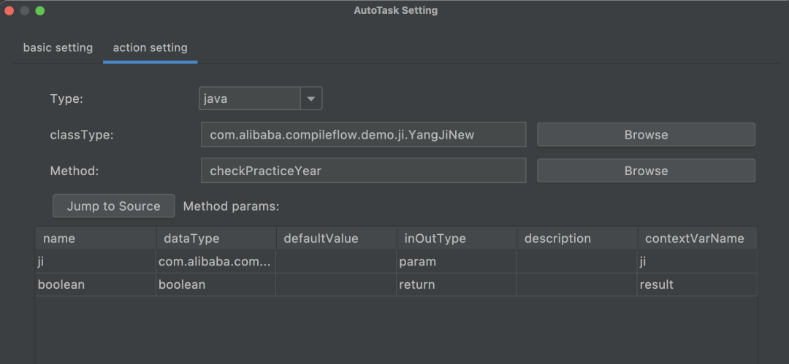Click the checkPracticeYear Method field
The image size is (789, 364).
tap(363, 171)
